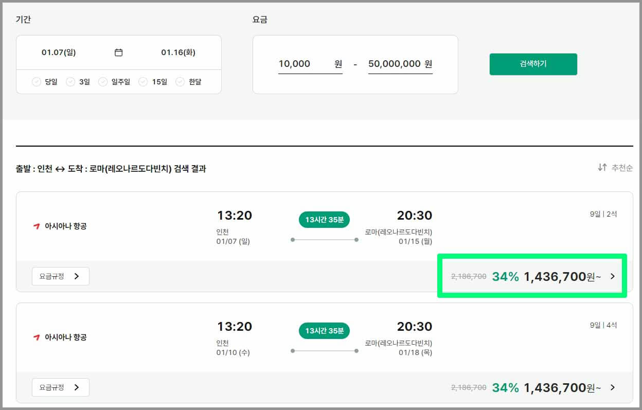Expand 요금규정 on the first flight
This screenshot has width=642, height=410.
click(x=60, y=276)
